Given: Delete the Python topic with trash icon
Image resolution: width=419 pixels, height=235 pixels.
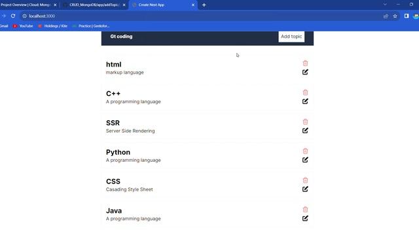Looking at the screenshot, I should 305,151.
